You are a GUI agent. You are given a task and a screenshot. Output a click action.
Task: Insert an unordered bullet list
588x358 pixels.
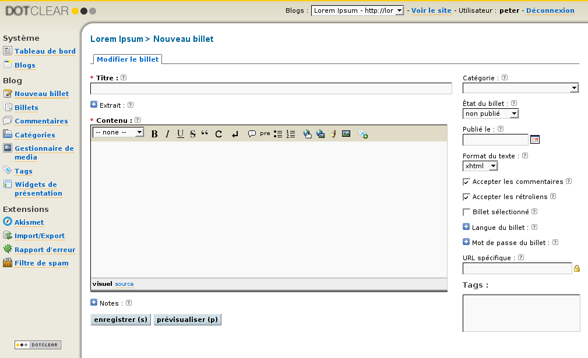(278, 134)
